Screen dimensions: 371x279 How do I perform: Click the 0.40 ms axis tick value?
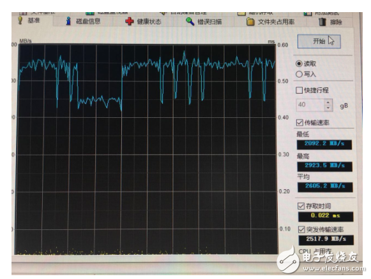pyautogui.click(x=284, y=117)
